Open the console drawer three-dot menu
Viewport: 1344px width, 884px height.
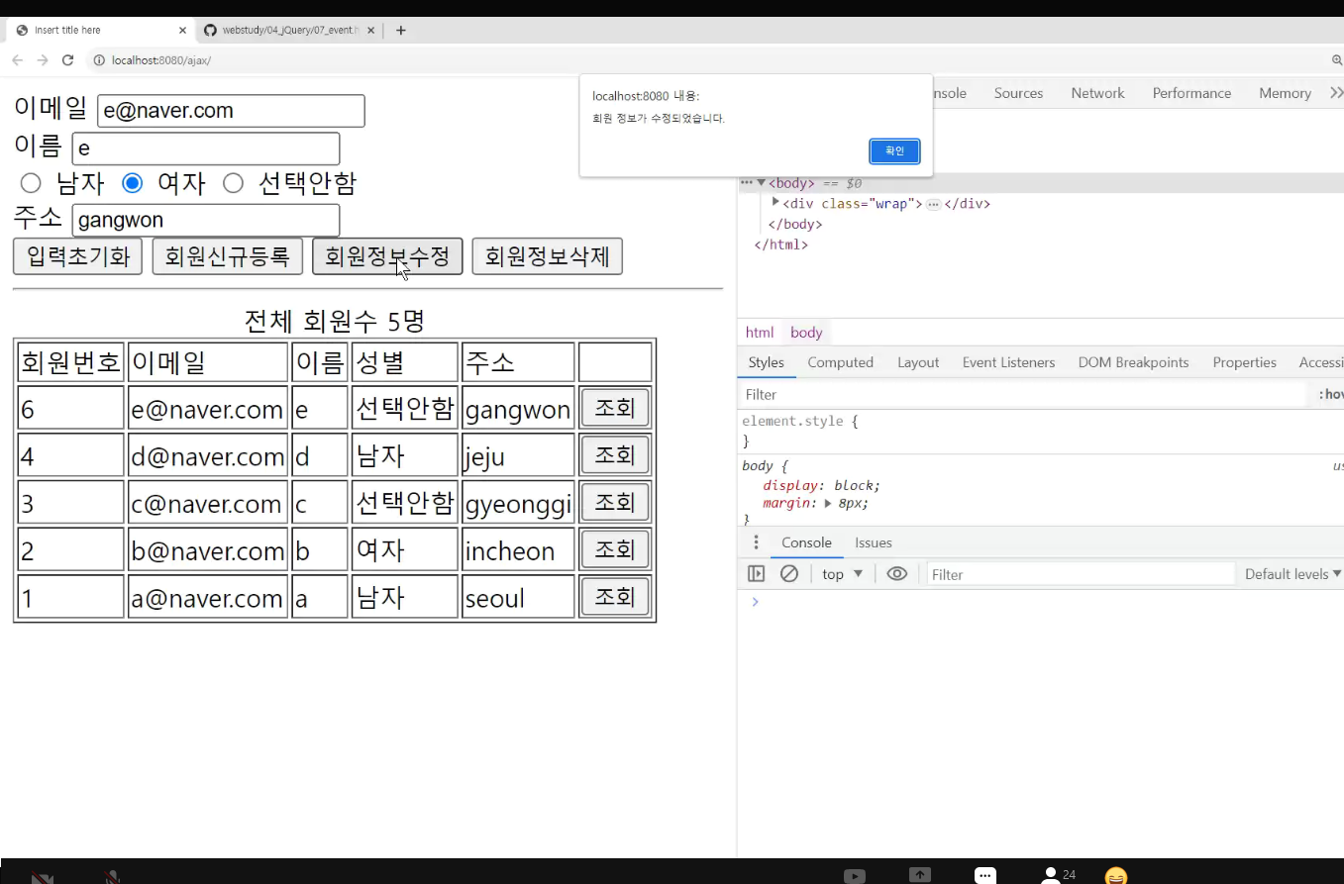(x=756, y=542)
